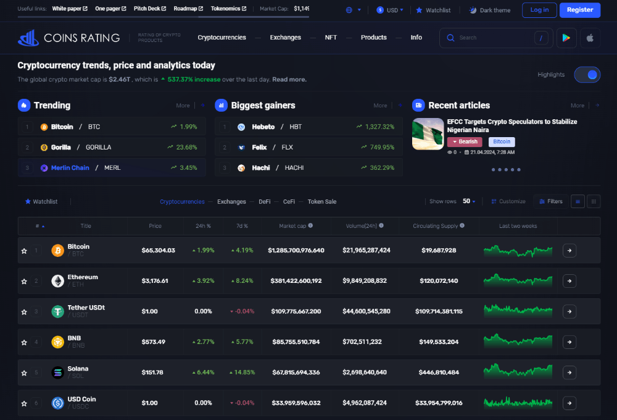Open the Show rows 50 dropdown

(469, 201)
